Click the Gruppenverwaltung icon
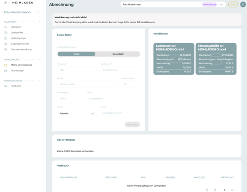 coord(5,49)
